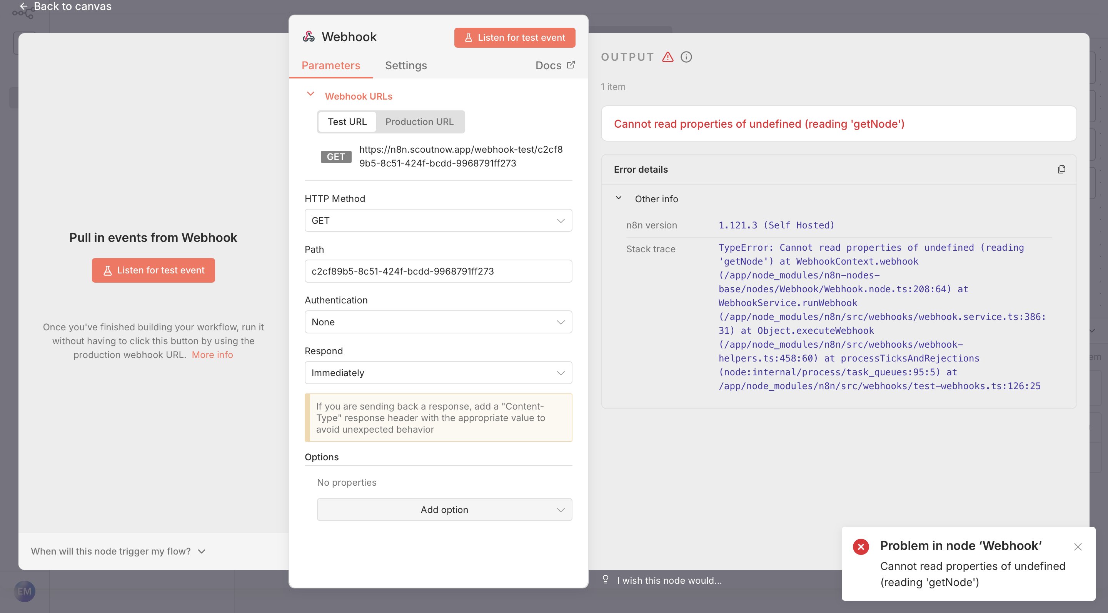
Task: Switch to the Settings tab
Action: click(405, 65)
